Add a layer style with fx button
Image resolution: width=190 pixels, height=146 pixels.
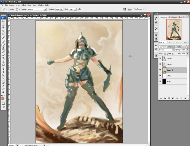point(165,98)
